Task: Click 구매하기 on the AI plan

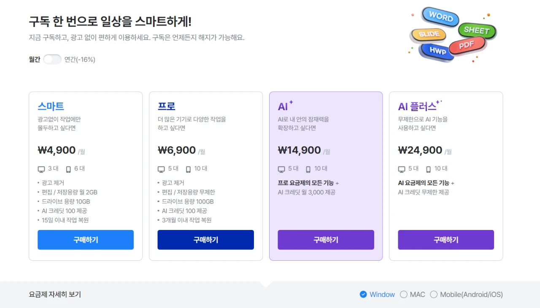Action: [326, 240]
